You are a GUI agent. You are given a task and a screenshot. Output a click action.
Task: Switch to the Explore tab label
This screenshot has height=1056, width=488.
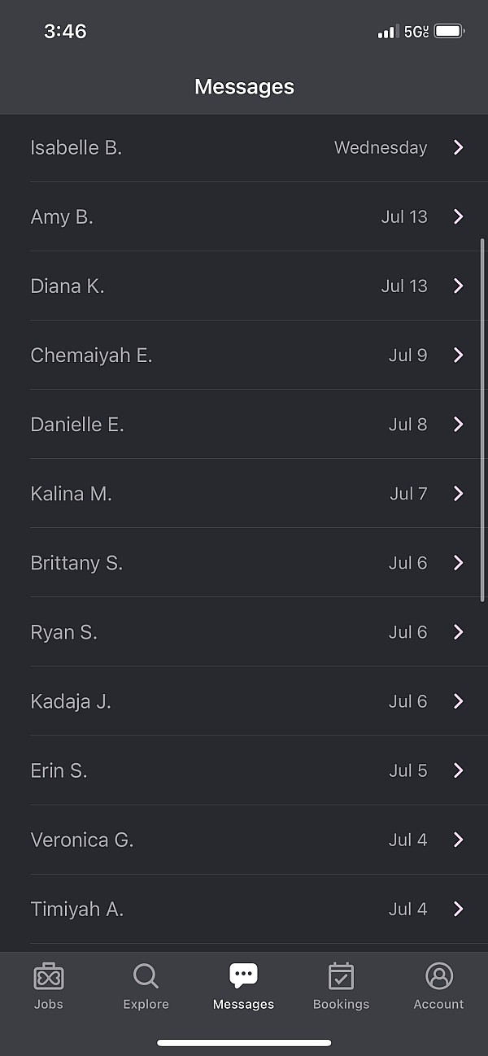click(146, 1005)
